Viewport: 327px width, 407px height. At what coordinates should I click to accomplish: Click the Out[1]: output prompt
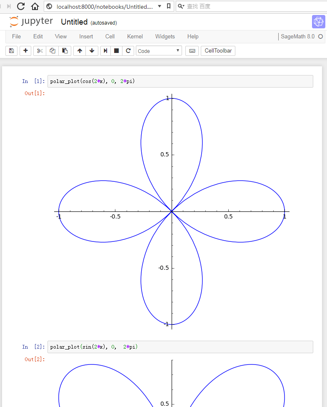[x=35, y=93]
